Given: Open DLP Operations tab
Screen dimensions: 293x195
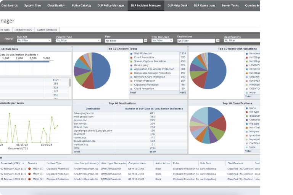Looking at the screenshot, I should coord(204,5).
